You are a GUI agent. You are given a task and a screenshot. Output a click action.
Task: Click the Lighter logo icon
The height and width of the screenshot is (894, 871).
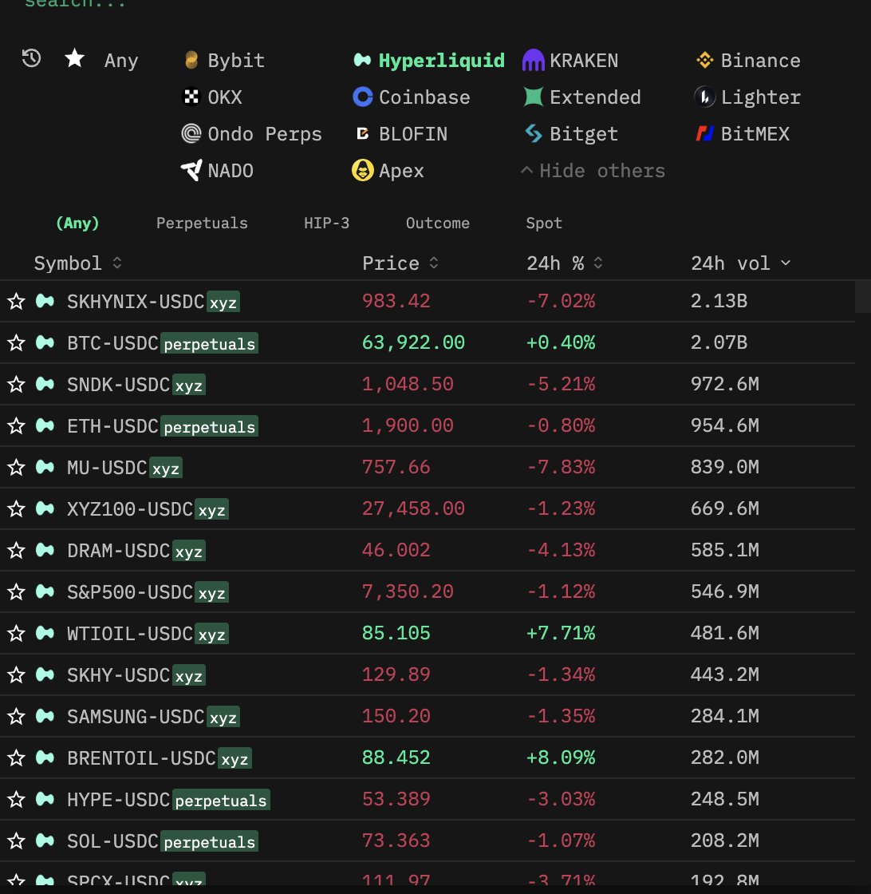704,97
